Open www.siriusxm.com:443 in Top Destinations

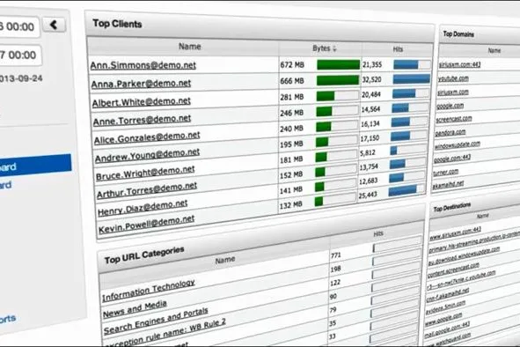click(x=456, y=233)
